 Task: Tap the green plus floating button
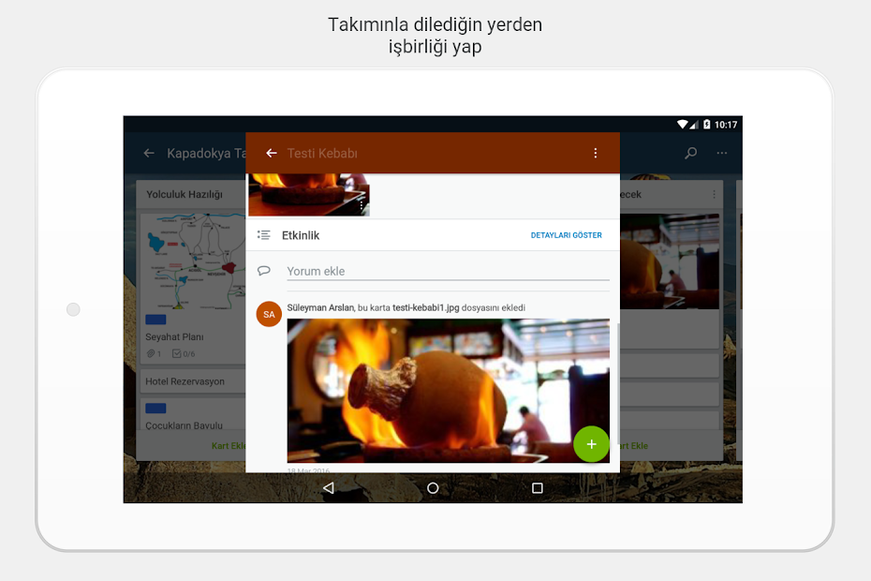point(591,444)
